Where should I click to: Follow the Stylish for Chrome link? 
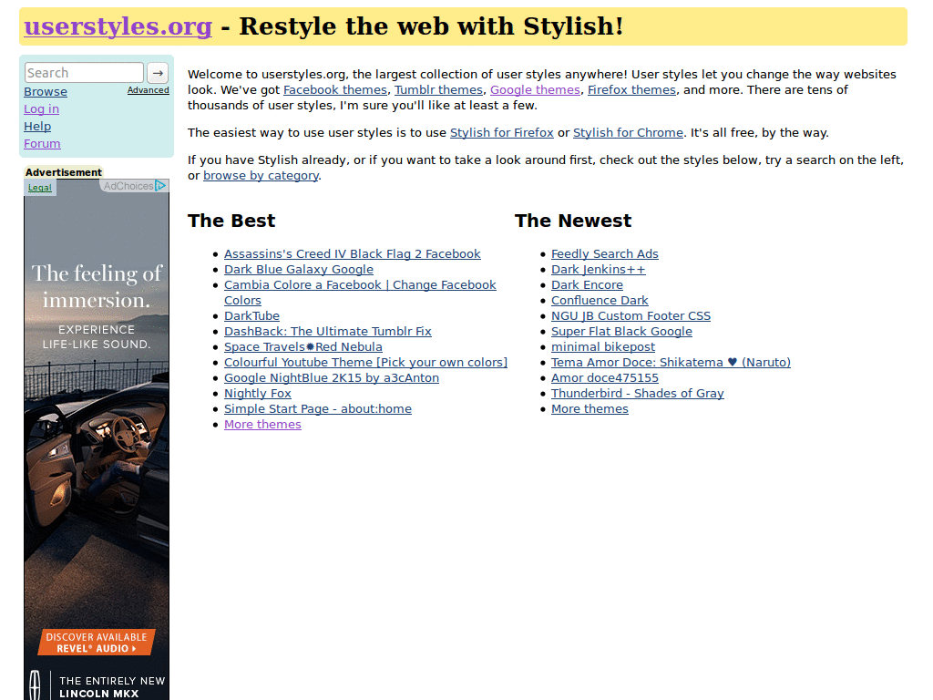pyautogui.click(x=628, y=133)
